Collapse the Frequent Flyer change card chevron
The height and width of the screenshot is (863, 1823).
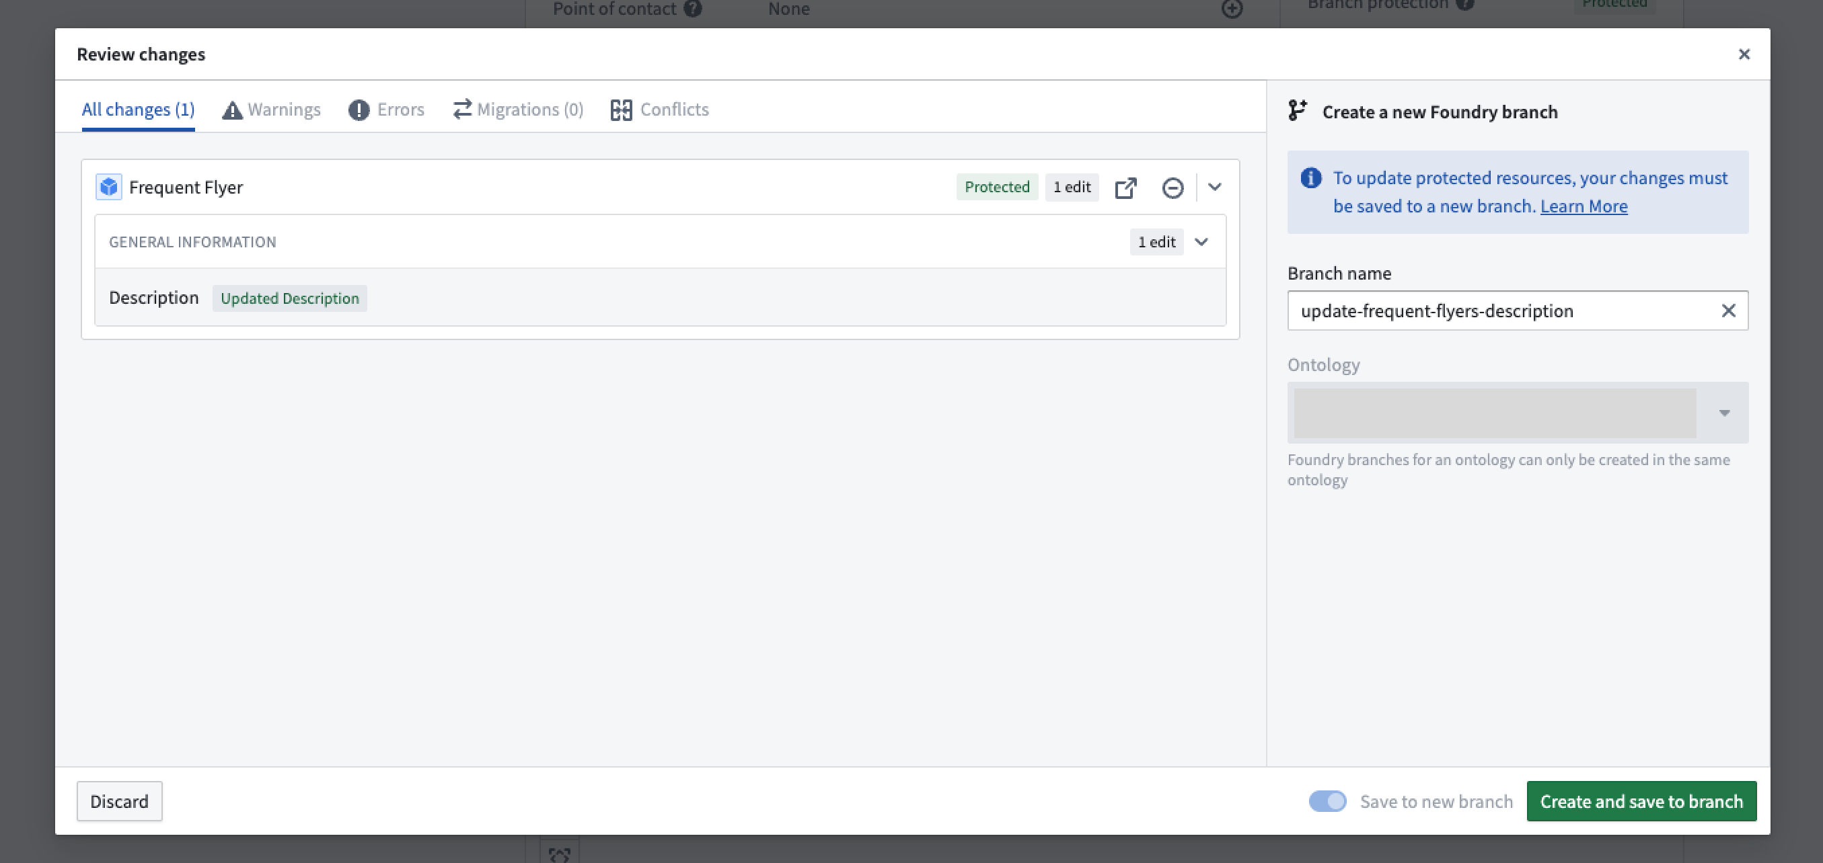[1214, 188]
